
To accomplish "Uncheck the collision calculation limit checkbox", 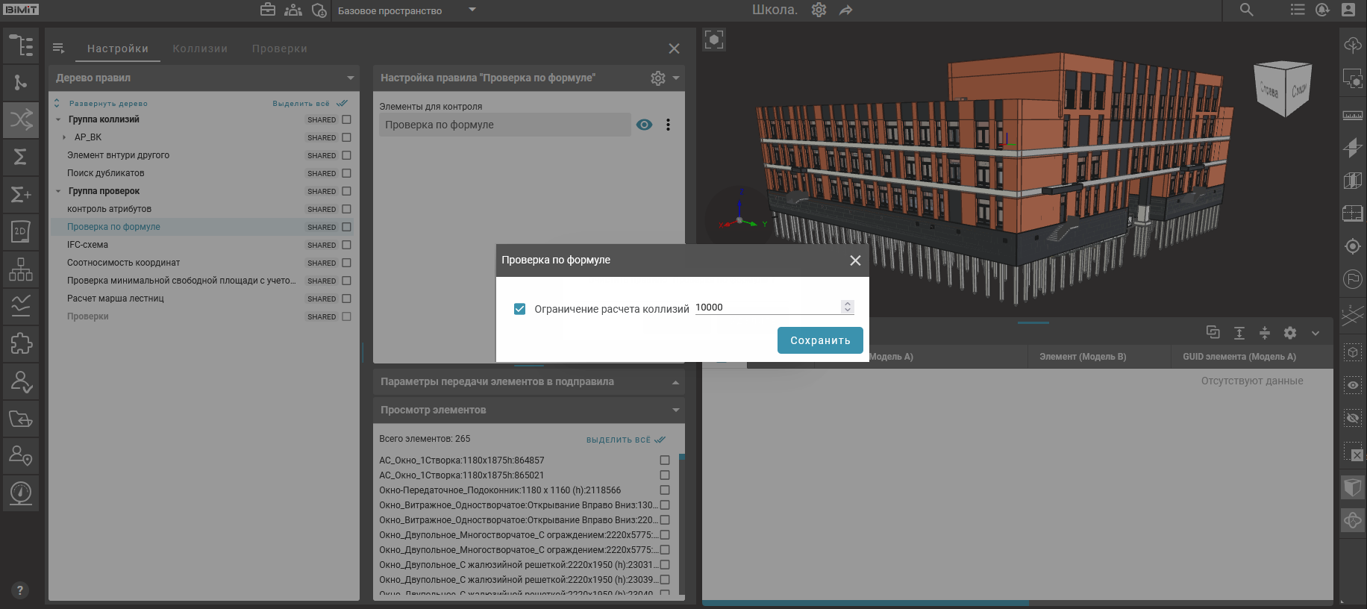I will 520,309.
